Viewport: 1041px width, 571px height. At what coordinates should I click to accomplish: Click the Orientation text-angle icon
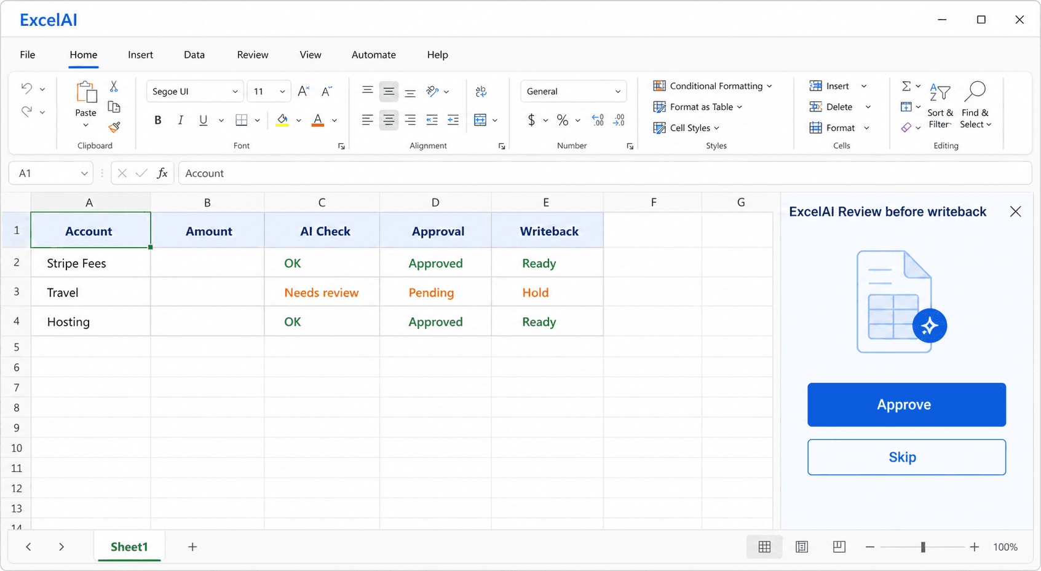coord(432,91)
